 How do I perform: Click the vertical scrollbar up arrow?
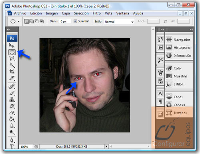(153, 29)
